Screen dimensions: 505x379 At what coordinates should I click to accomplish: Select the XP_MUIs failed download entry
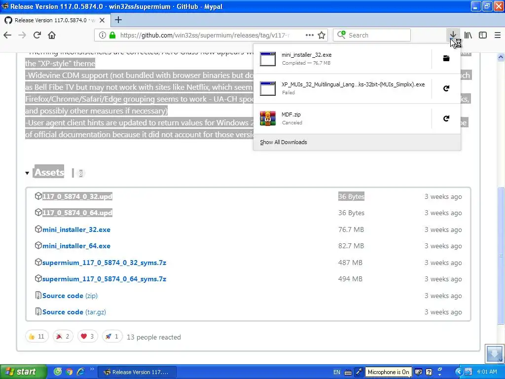click(342, 88)
